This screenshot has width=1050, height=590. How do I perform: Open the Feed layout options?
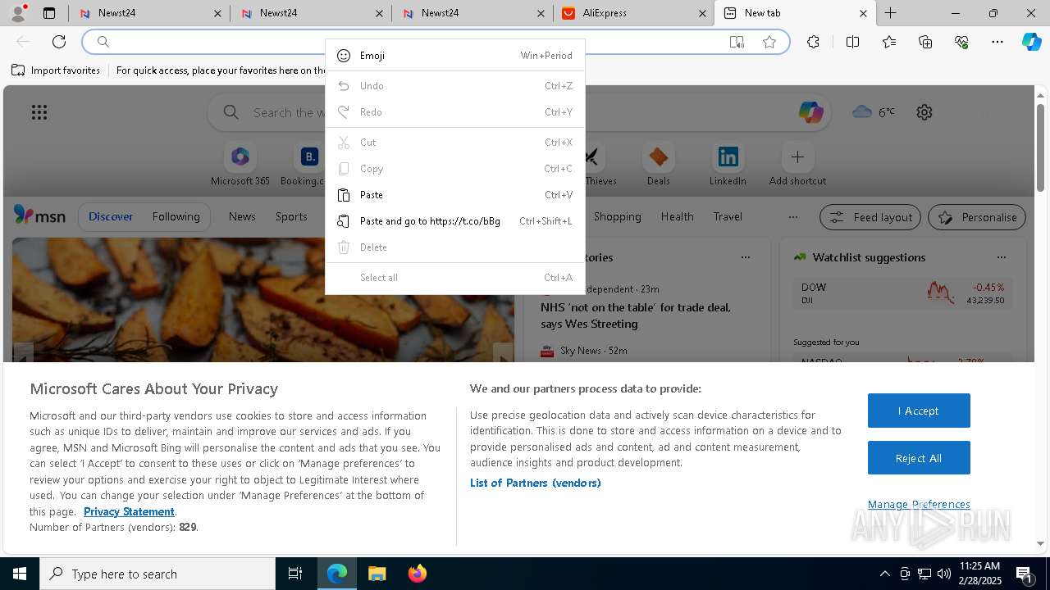tap(870, 217)
